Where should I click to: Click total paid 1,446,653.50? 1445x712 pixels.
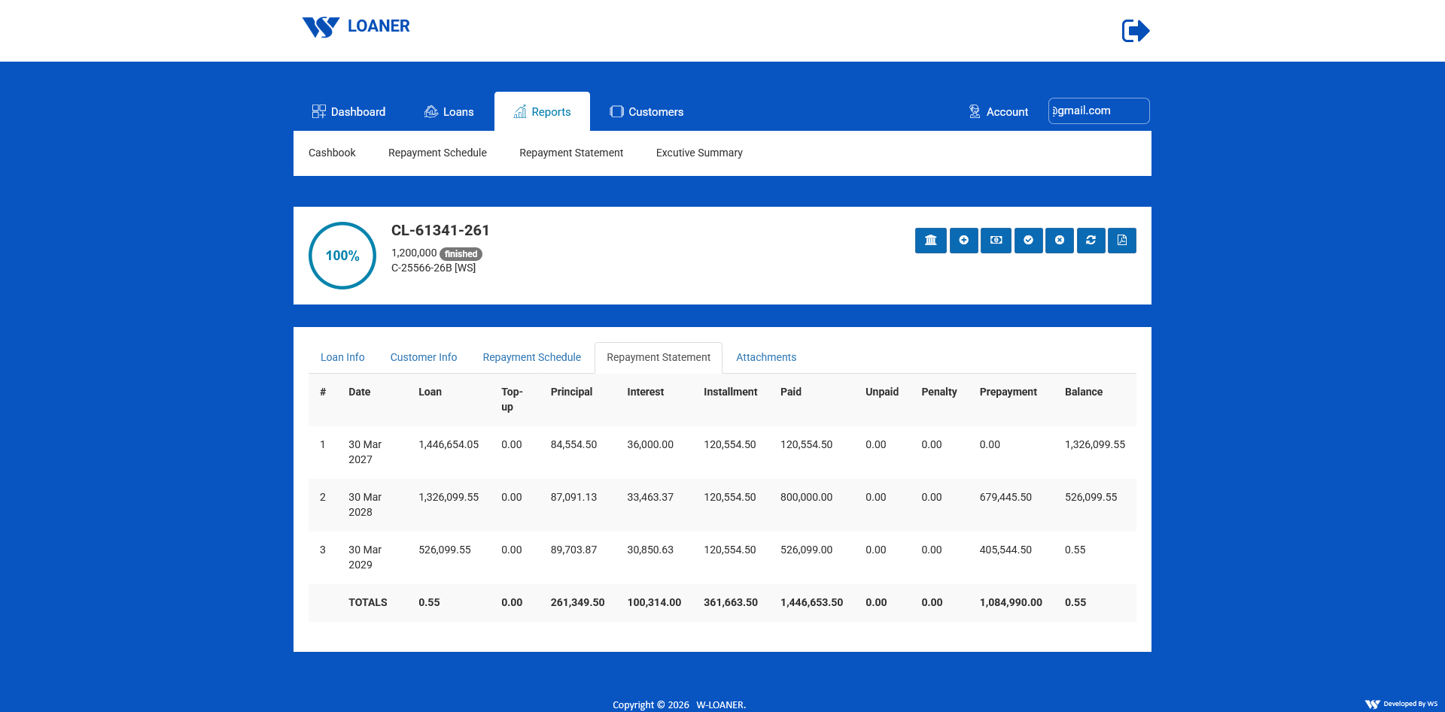811,602
